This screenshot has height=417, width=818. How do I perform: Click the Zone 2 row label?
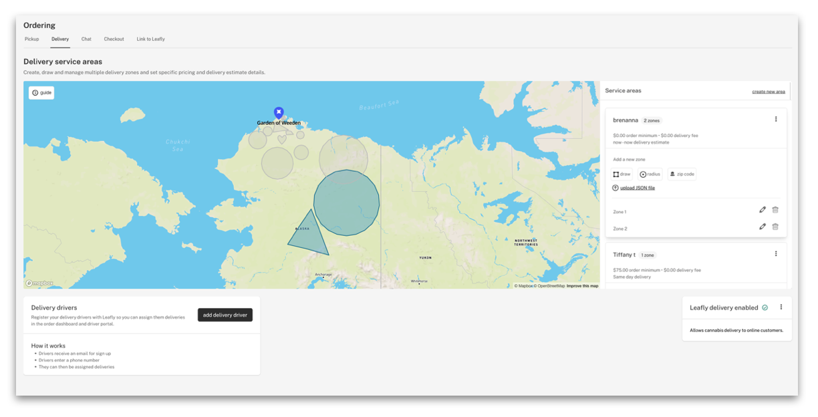pyautogui.click(x=620, y=229)
